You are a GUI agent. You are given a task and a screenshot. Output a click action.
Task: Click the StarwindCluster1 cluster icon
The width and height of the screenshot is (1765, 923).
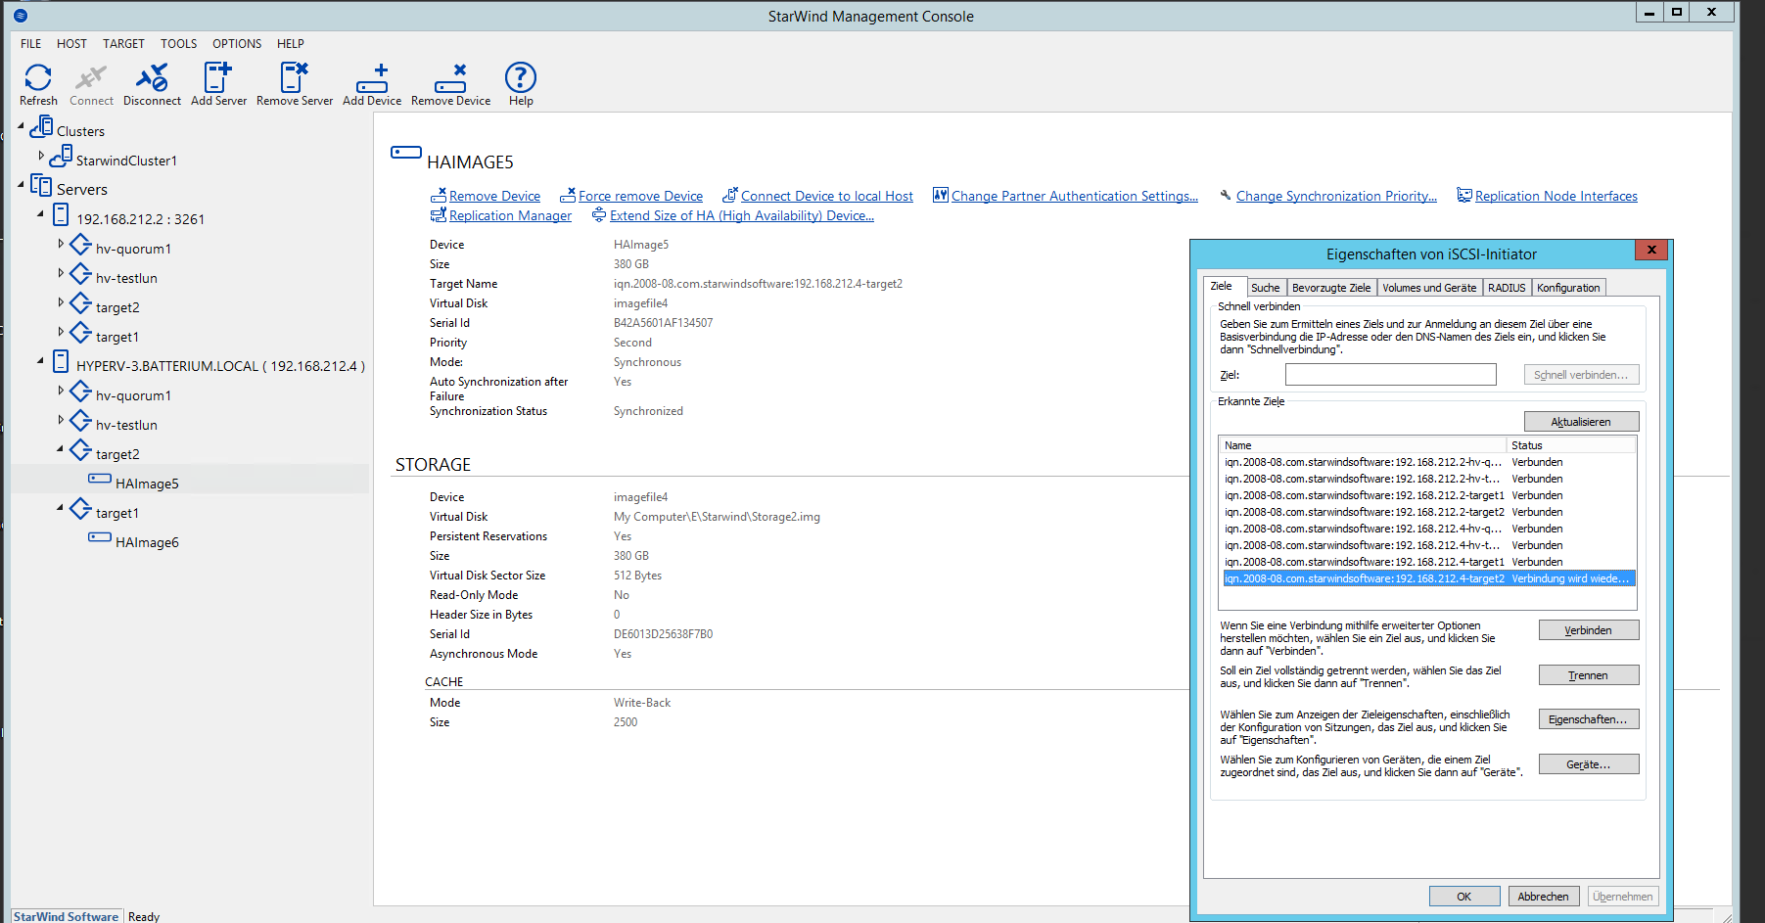62,157
